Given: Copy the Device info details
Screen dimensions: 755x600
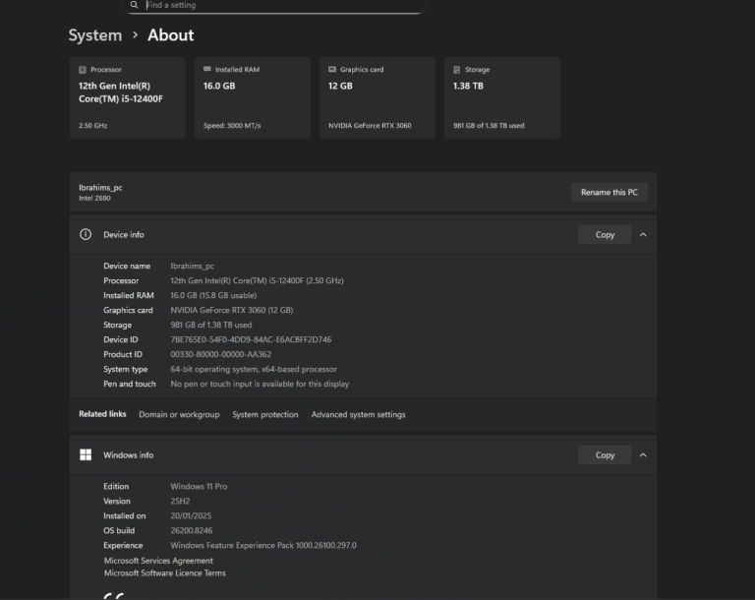Looking at the screenshot, I should tap(605, 235).
